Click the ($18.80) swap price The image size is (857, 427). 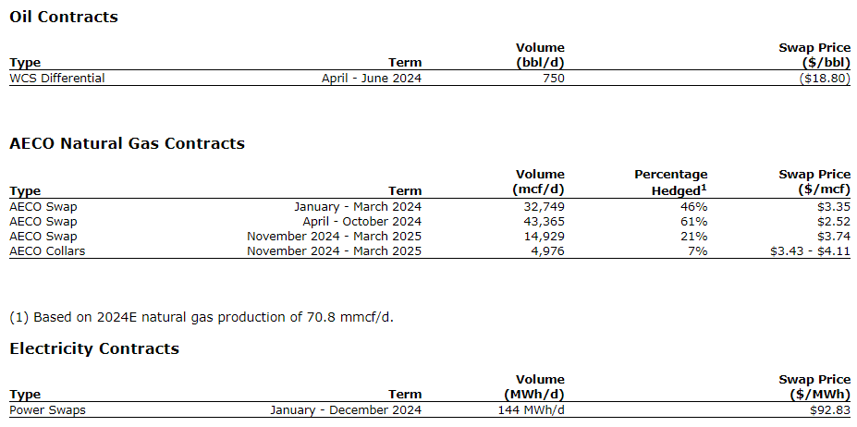[825, 79]
